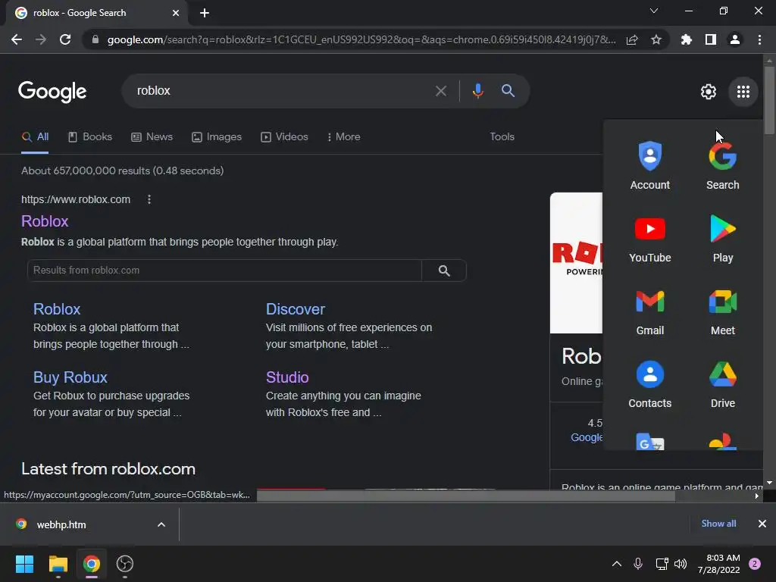Expand webhp.htm download options chevron

click(x=161, y=524)
